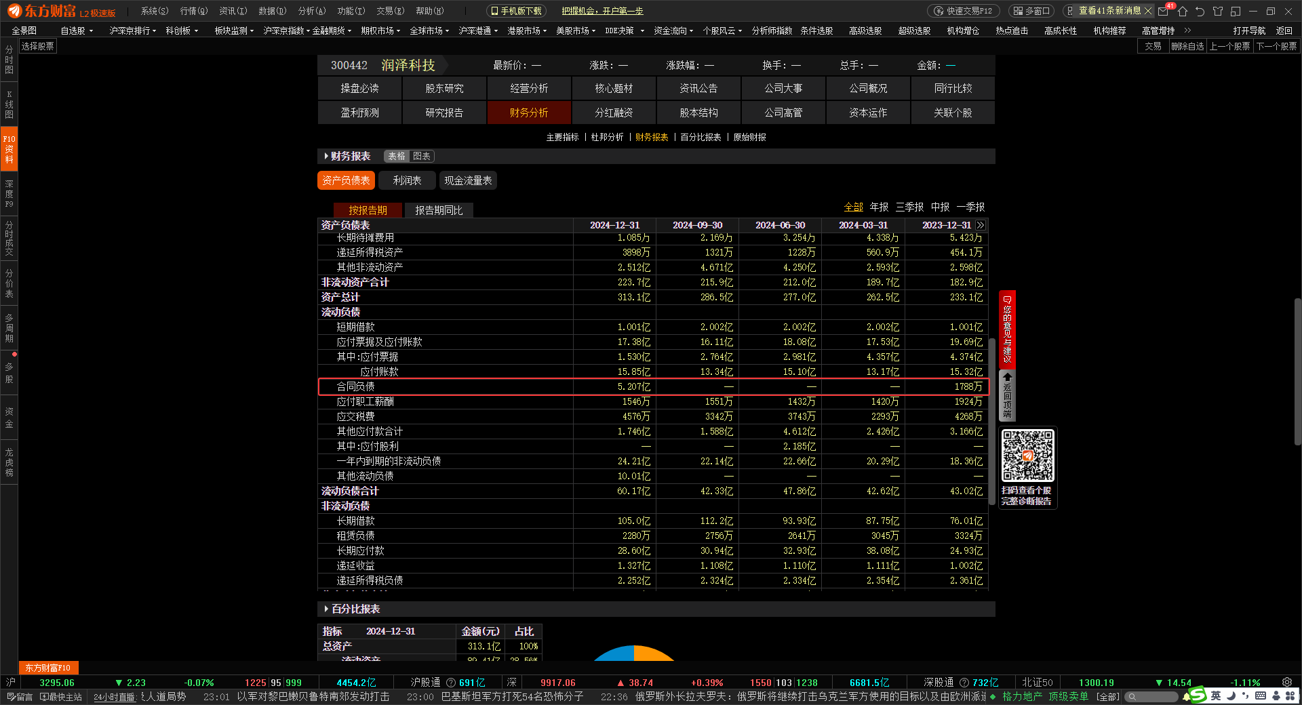This screenshot has height=705, width=1302.
Task: Show more toolbar items double-chevron
Action: (1187, 31)
